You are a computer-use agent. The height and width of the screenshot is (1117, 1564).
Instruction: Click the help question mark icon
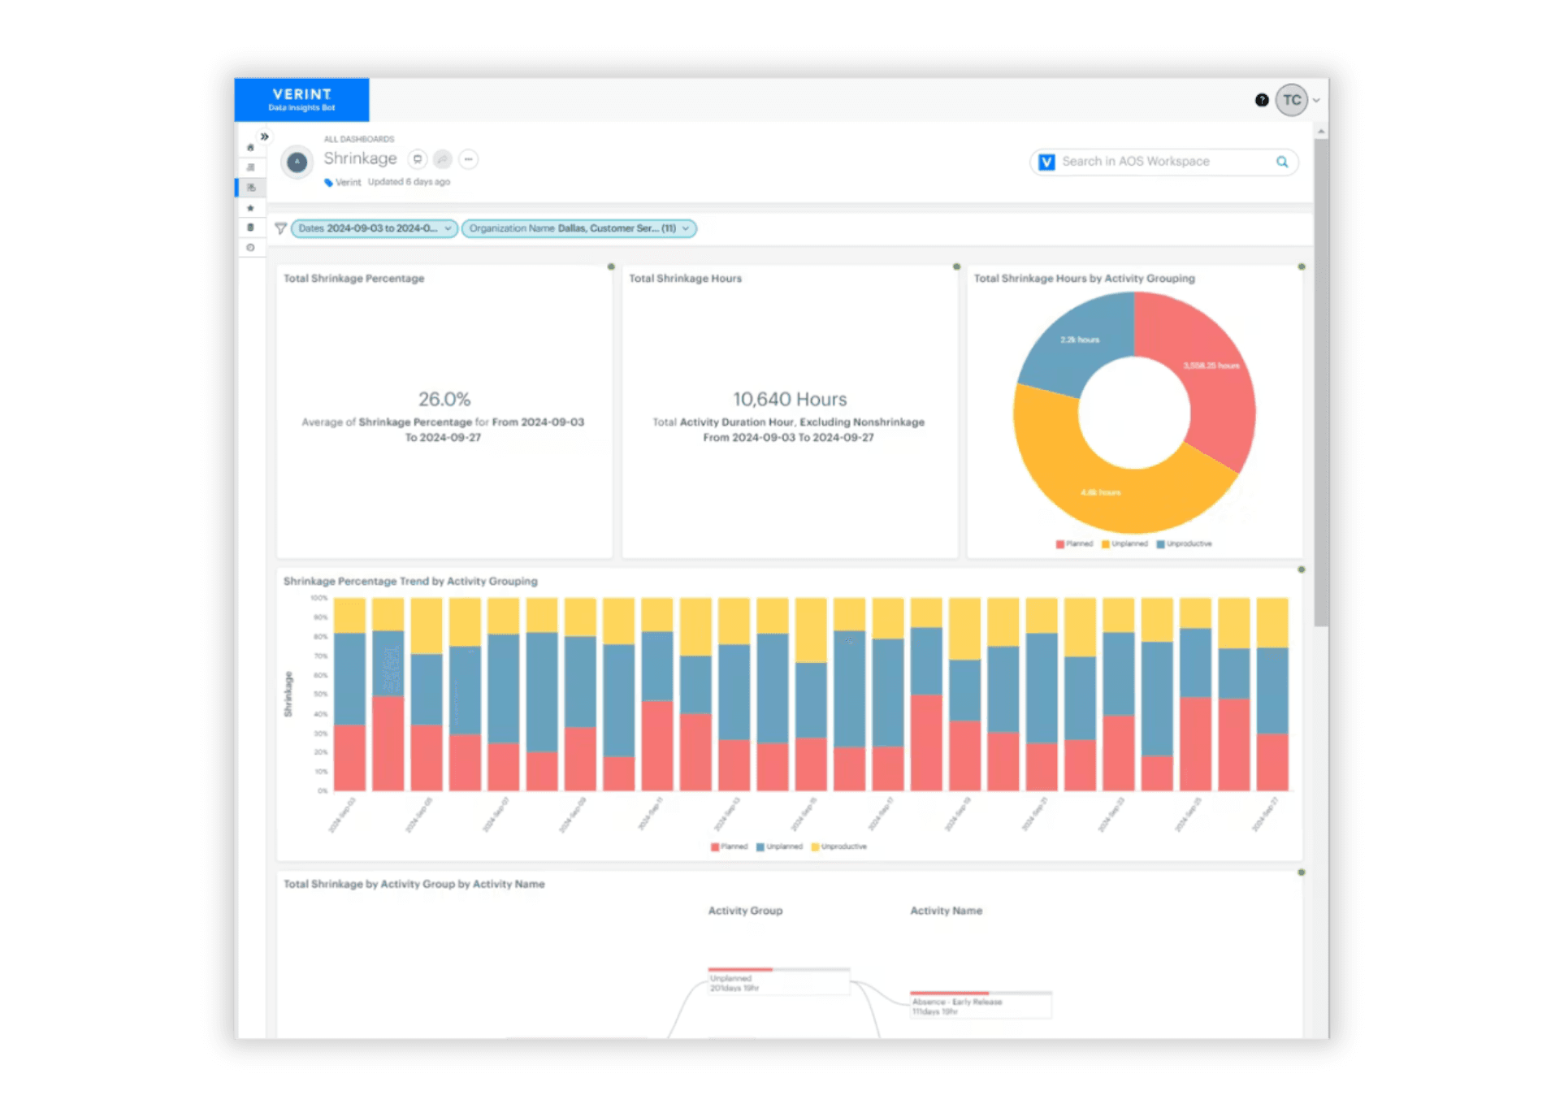(1261, 100)
